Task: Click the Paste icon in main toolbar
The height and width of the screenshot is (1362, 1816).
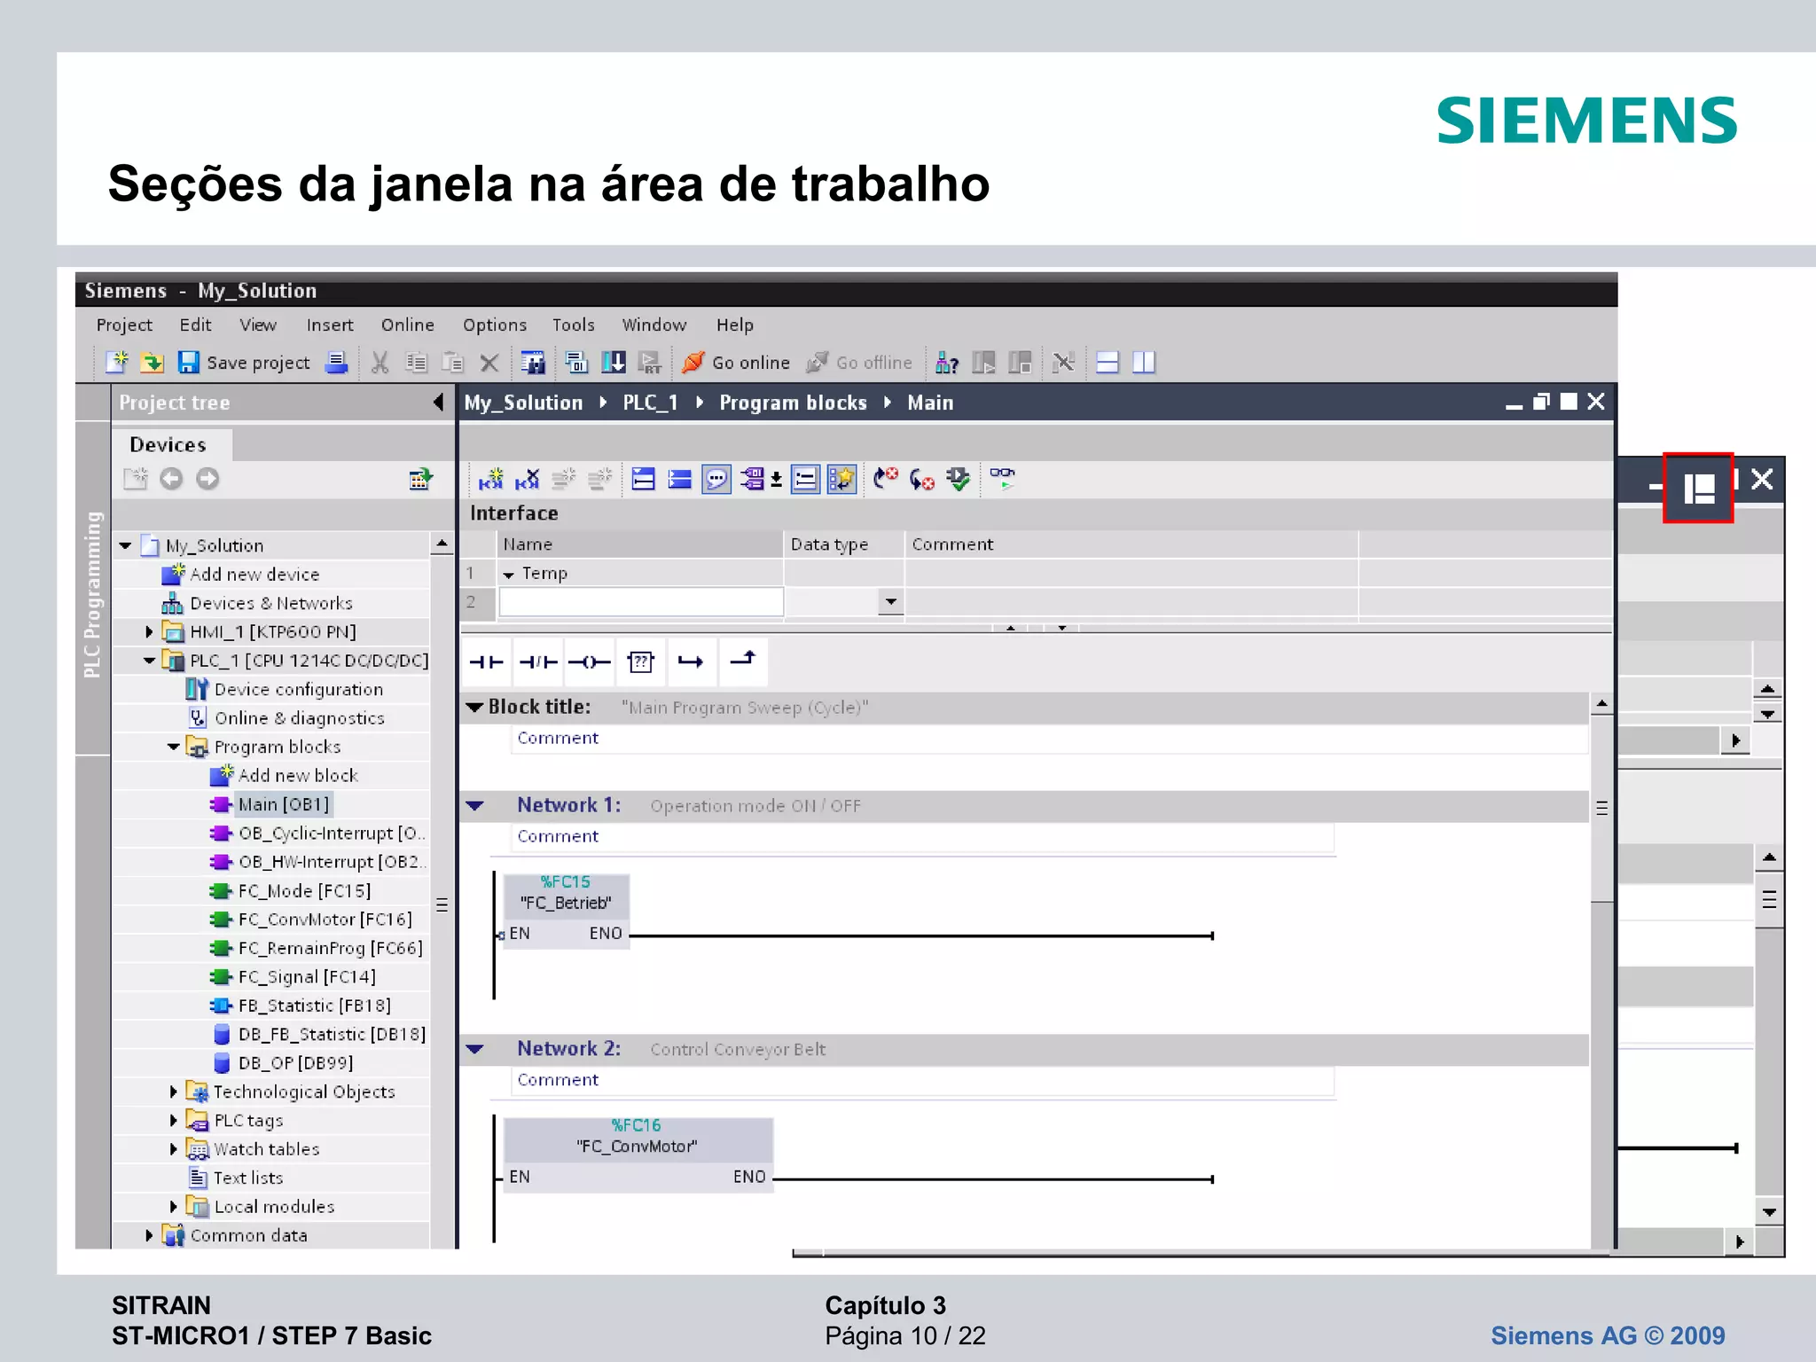Action: tap(452, 362)
